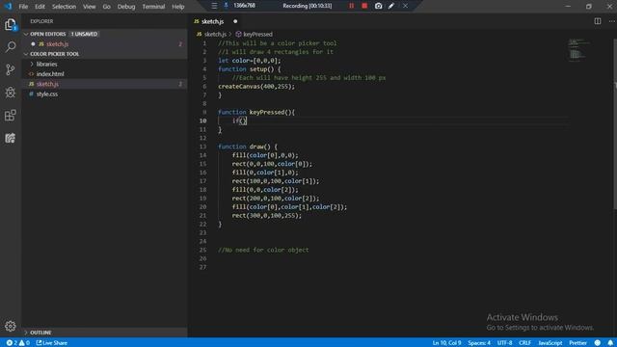Split the editor to the right
Image resolution: width=617 pixels, height=347 pixels.
[x=598, y=21]
